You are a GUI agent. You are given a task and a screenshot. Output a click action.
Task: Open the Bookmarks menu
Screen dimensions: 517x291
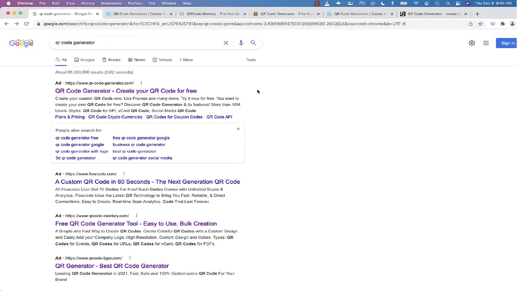click(111, 3)
